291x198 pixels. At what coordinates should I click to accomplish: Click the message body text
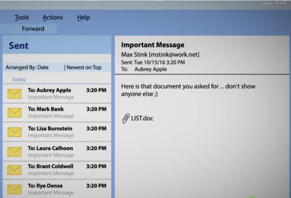[188, 90]
